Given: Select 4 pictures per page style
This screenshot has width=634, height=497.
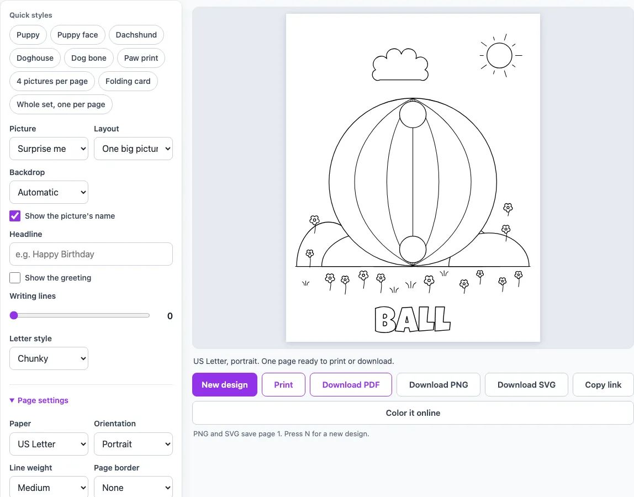Looking at the screenshot, I should pyautogui.click(x=52, y=81).
